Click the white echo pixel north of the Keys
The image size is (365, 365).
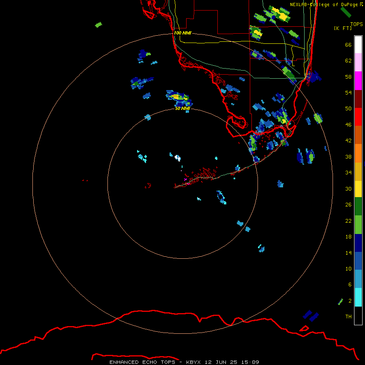tap(178, 158)
